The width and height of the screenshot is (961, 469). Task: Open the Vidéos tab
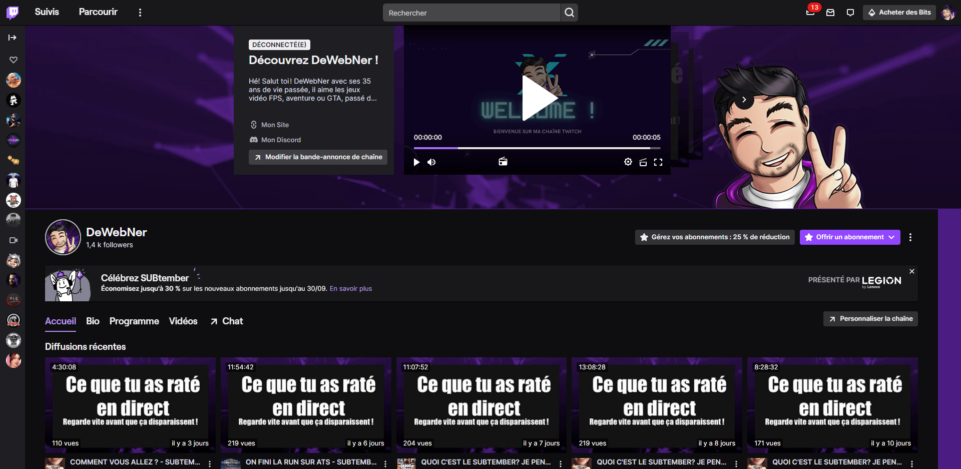(x=183, y=321)
